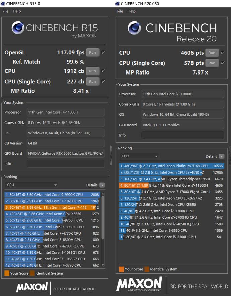Click the MAXON logo in R20 window
Screen dimensions: 231x296
pos(139,284)
